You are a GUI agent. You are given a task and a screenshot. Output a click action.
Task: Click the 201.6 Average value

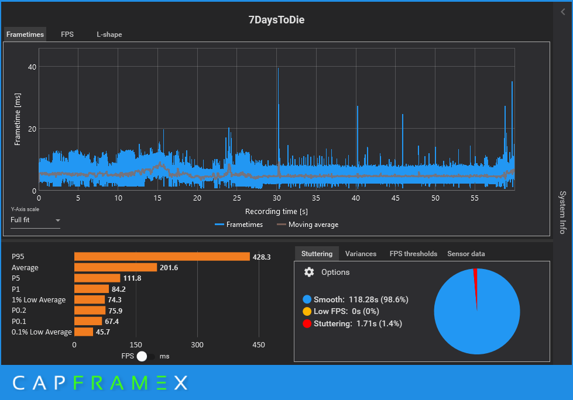169,267
